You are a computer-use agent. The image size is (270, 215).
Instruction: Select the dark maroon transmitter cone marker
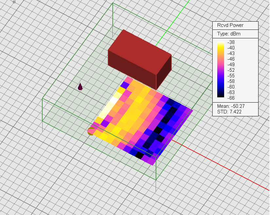click(80, 87)
